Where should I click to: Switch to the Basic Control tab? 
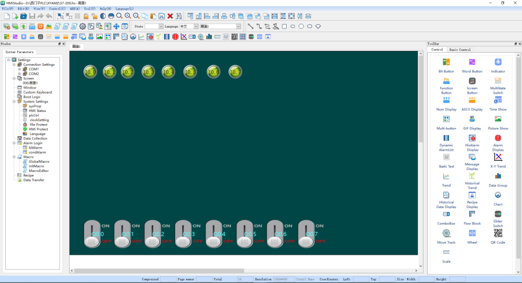460,50
